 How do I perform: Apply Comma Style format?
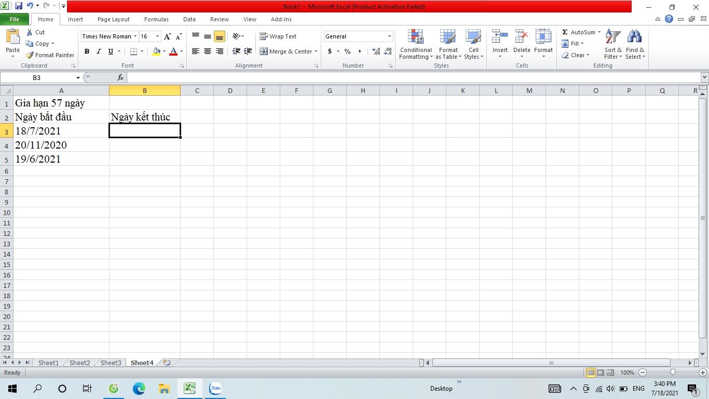360,51
